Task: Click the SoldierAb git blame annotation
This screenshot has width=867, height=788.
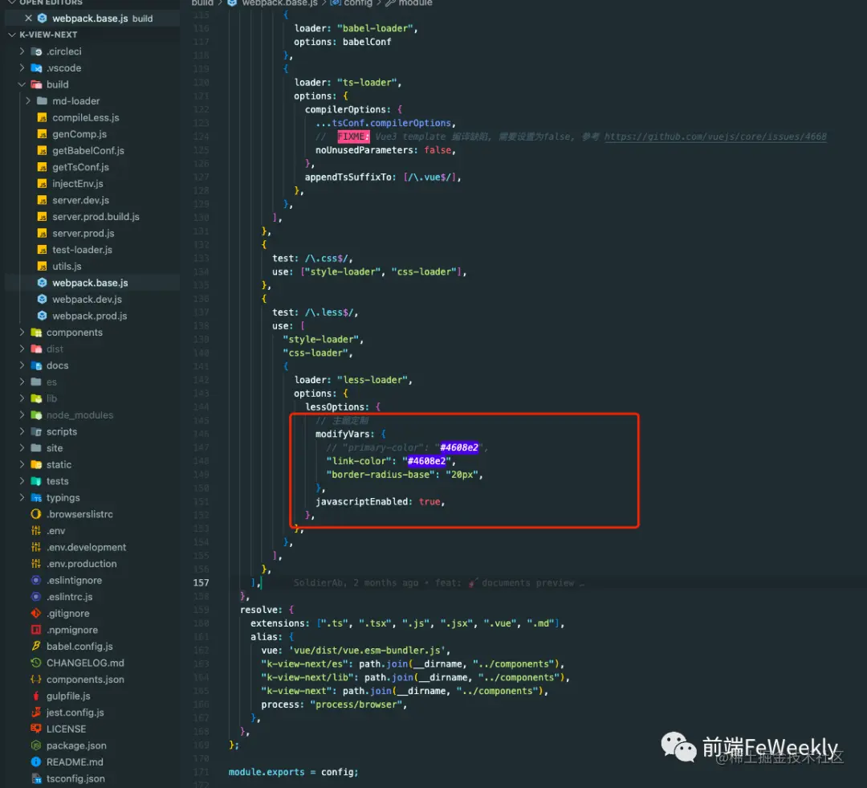Action: click(439, 582)
